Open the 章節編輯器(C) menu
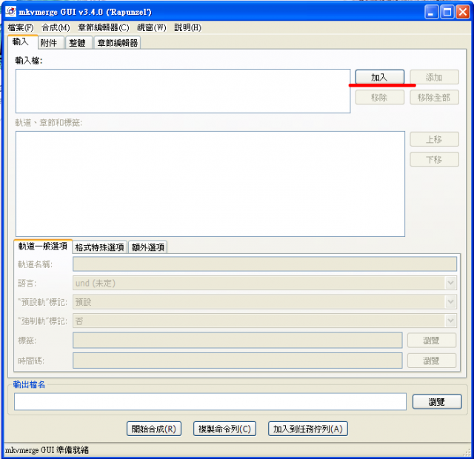The width and height of the screenshot is (474, 459). tap(104, 27)
